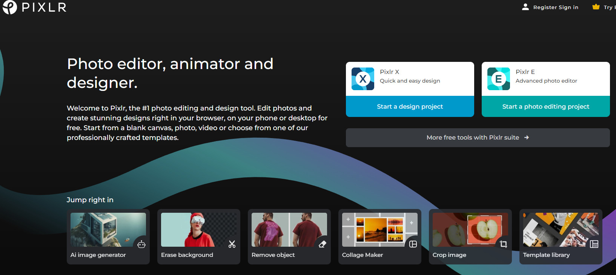Viewport: 616px width, 275px height.
Task: Click the Pixlr X title text
Action: pos(389,72)
